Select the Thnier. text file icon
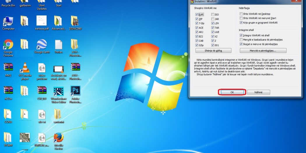This screenshot has width=306, height=153. pyautogui.click(x=59, y=46)
